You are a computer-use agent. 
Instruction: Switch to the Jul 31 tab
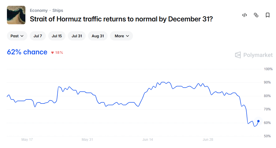coord(77,36)
